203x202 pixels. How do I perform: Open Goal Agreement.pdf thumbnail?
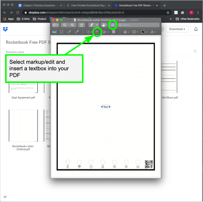coord(23,88)
